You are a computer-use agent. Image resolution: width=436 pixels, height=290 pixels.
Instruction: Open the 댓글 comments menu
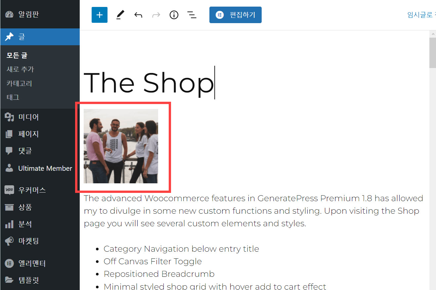click(40, 151)
